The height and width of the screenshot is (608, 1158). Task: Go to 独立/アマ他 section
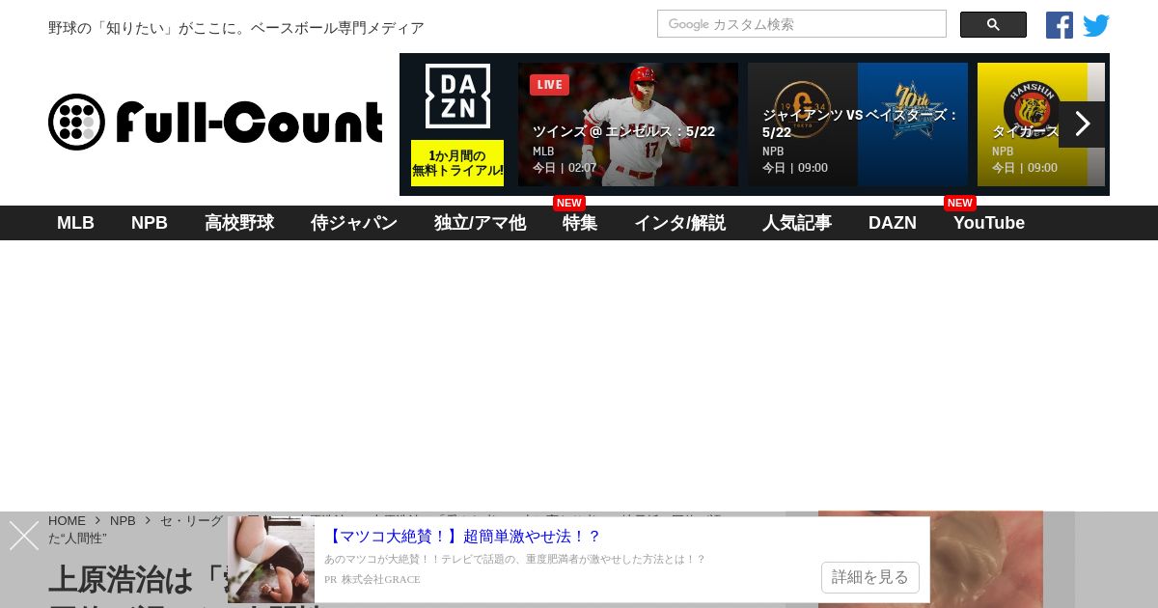480,223
